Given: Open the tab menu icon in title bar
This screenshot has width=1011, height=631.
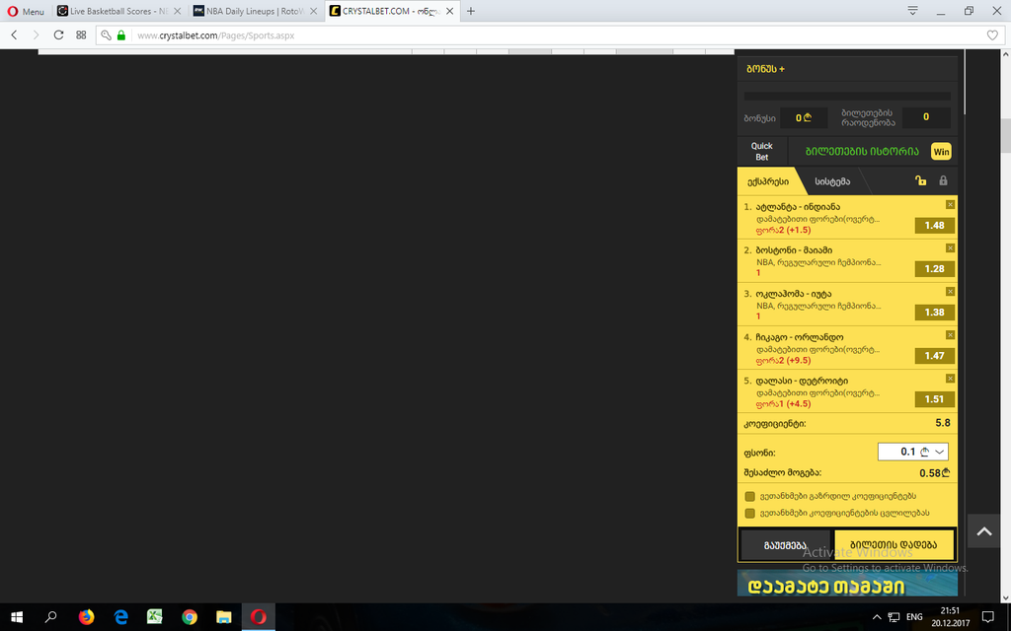Looking at the screenshot, I should click(912, 10).
